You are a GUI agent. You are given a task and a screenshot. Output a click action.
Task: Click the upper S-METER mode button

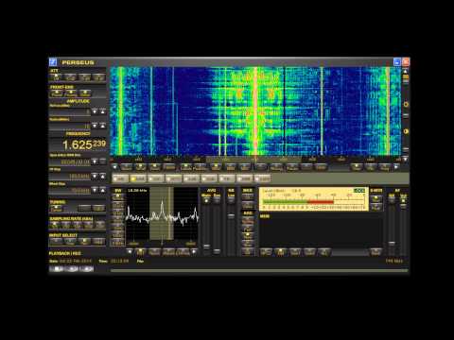click(376, 198)
